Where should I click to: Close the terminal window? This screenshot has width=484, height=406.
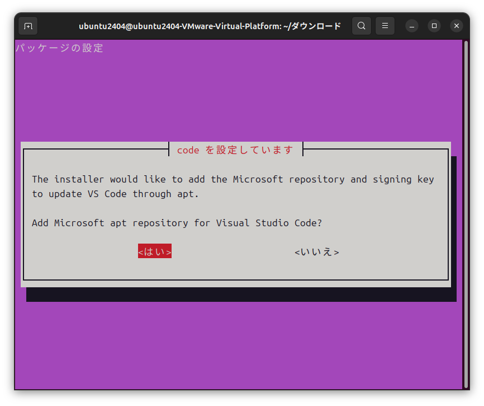pos(457,26)
